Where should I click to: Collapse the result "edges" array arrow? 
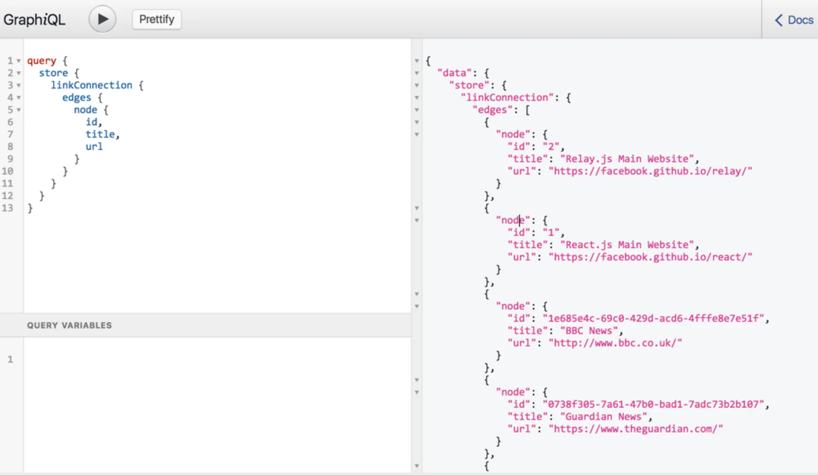[x=417, y=110]
